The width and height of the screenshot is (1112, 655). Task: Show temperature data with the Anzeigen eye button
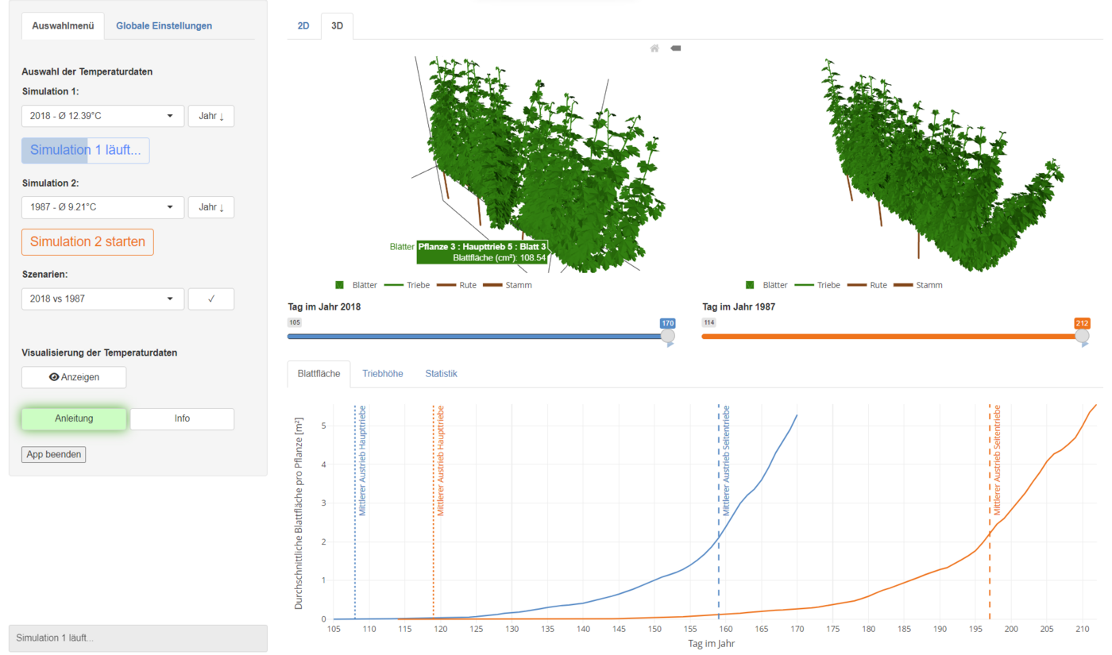pos(74,377)
